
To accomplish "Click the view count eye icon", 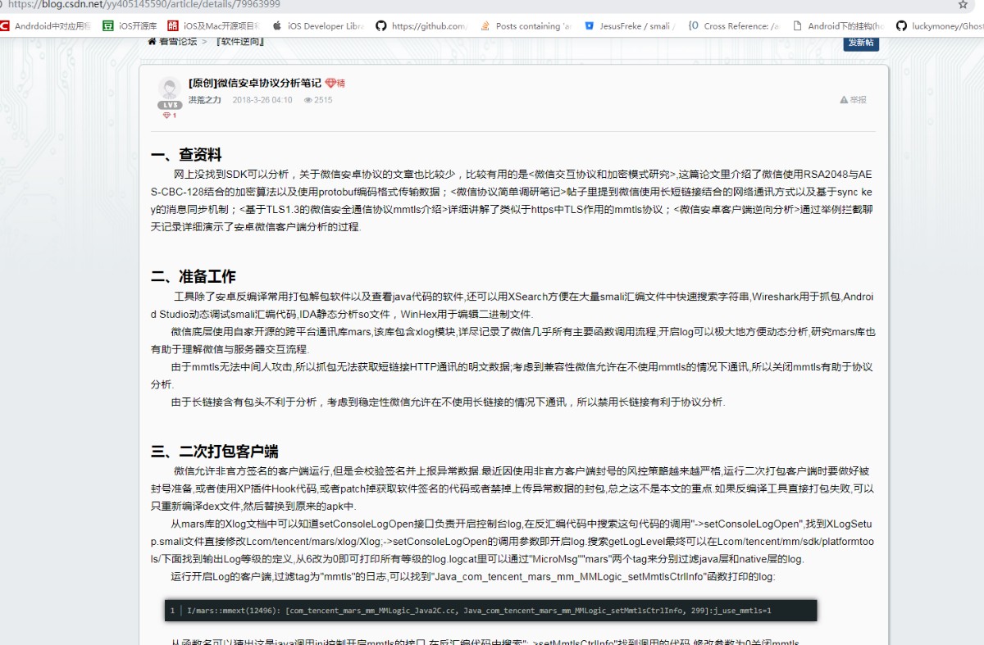I will [x=308, y=100].
